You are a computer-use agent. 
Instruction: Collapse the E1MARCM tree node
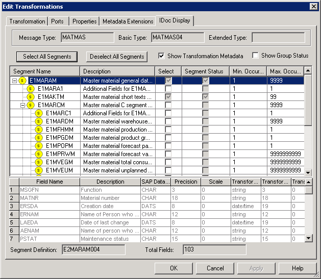pyautogui.click(x=22, y=105)
